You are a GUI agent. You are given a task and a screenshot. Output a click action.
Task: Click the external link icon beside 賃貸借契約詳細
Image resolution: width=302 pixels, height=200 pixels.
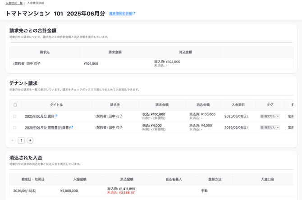[x=134, y=13]
